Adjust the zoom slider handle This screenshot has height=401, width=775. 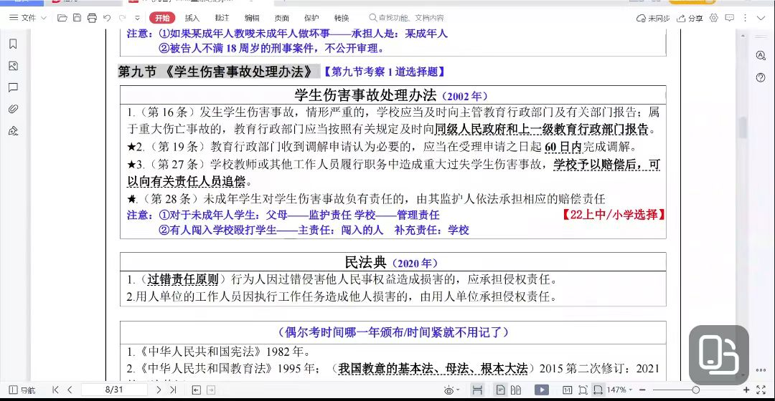coord(695,390)
